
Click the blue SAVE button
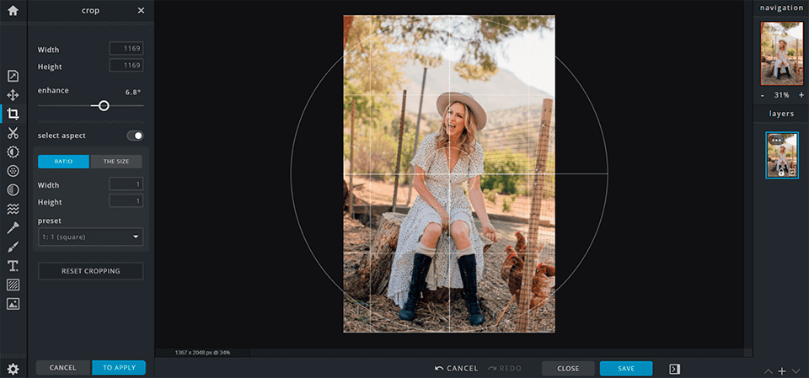point(626,368)
